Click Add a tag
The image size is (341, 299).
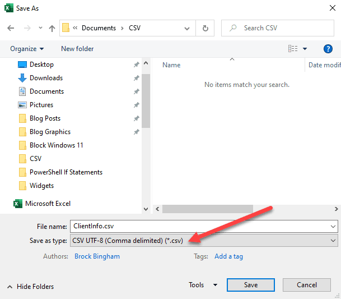[229, 256]
